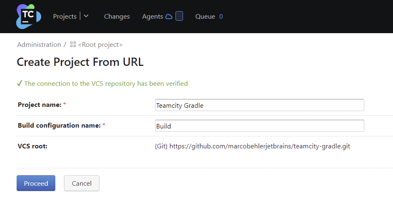Click the agents count box icon
The width and height of the screenshot is (393, 201).
(179, 17)
